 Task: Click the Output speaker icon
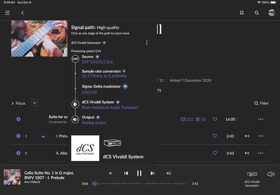pyautogui.click(x=75, y=119)
